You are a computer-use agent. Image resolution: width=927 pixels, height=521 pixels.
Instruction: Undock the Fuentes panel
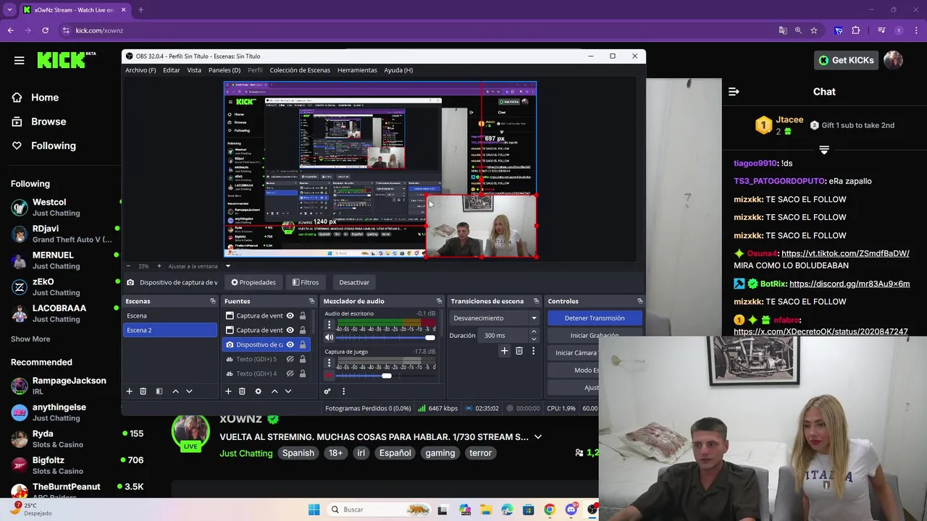pyautogui.click(x=311, y=301)
